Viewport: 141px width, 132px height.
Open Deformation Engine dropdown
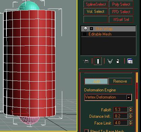pos(128,97)
